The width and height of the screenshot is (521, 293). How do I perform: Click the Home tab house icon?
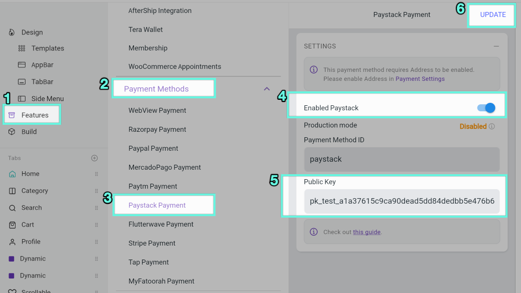coord(12,174)
